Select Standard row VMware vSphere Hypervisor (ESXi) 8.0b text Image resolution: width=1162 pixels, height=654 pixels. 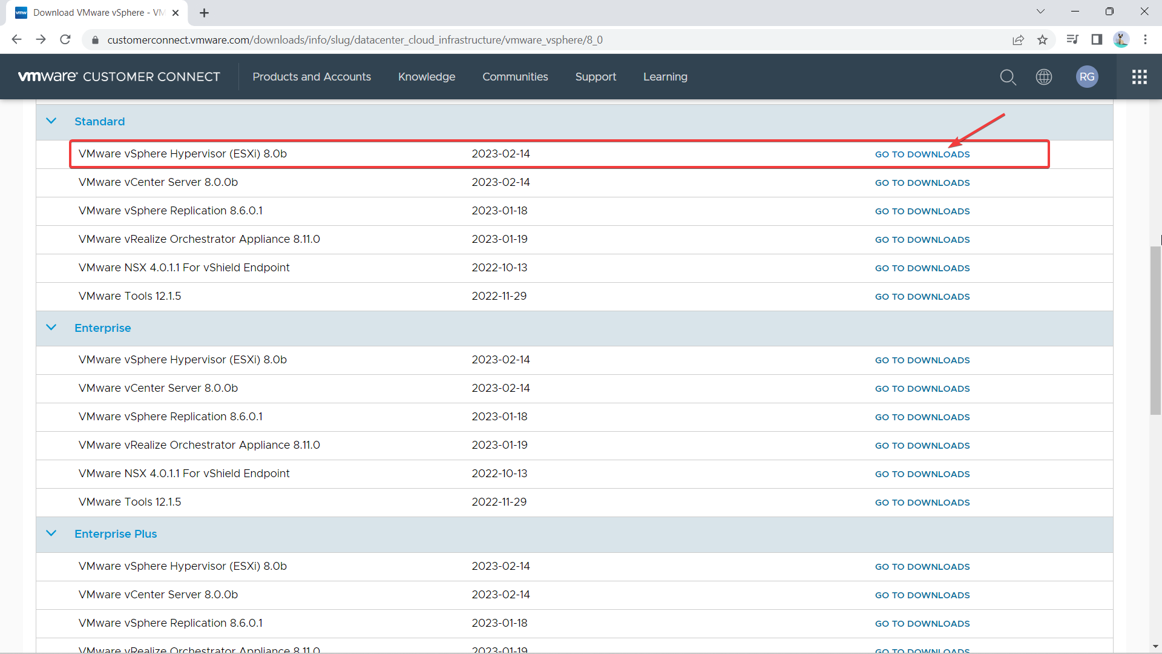[x=183, y=154]
